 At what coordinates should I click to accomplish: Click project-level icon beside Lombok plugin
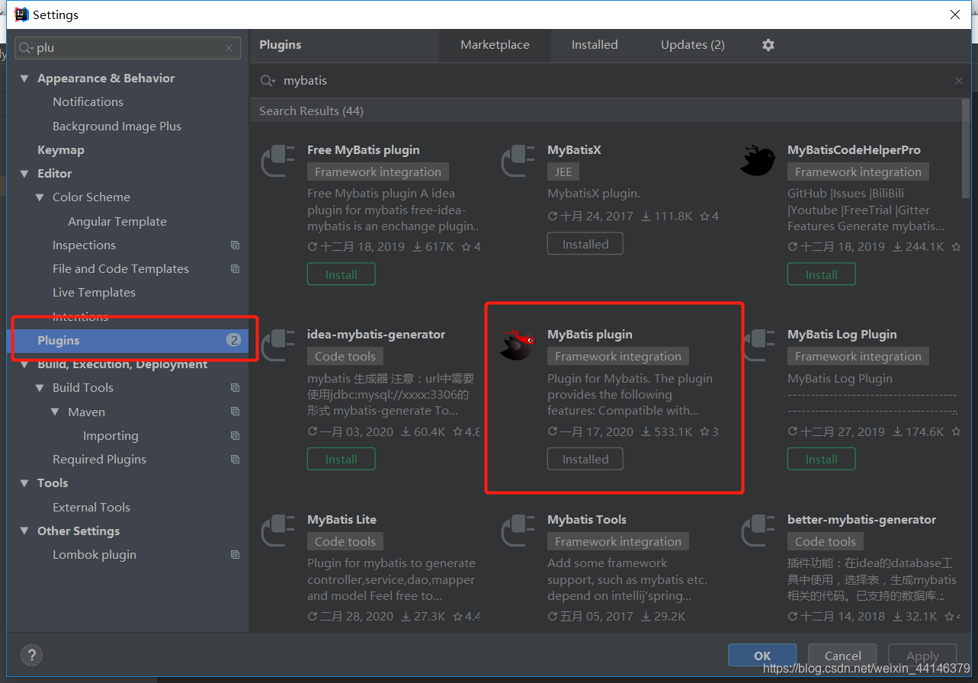click(235, 555)
